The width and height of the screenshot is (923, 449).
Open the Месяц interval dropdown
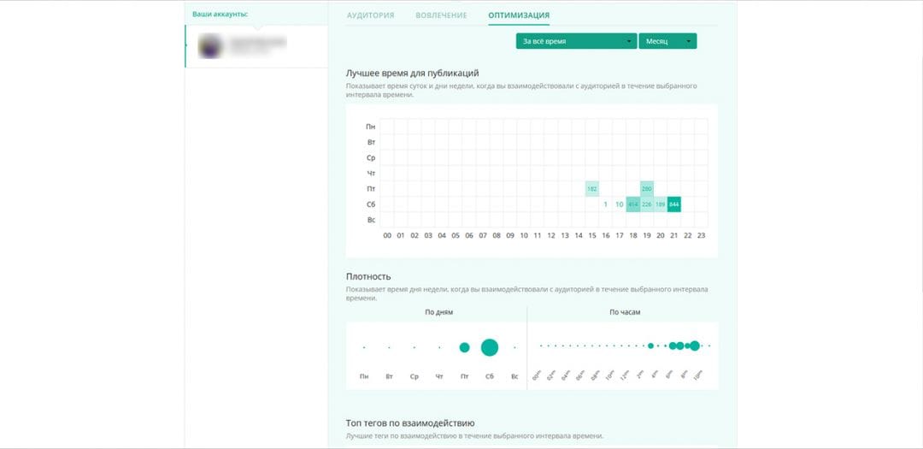pos(667,41)
